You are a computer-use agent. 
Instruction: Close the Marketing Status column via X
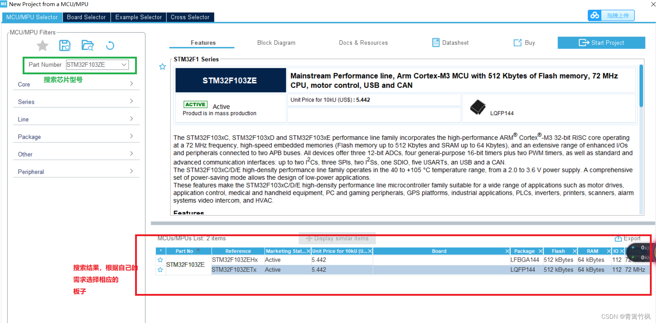(308, 251)
